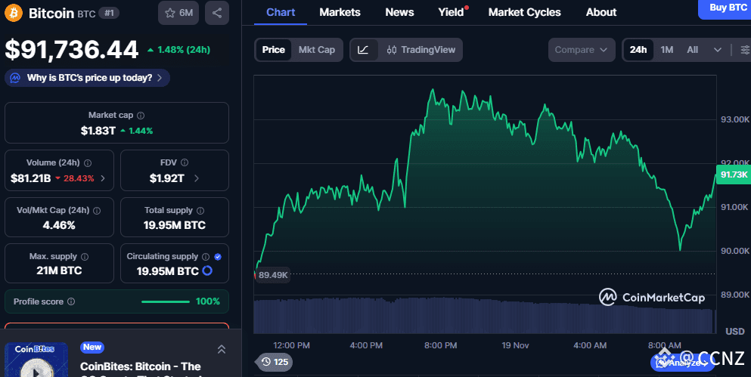
Task: Click the Market cap info icon
Action: pyautogui.click(x=141, y=116)
